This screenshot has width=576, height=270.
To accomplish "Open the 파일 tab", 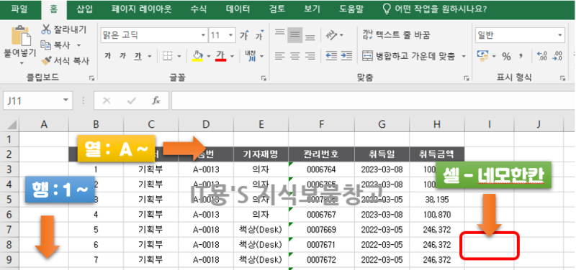I will [x=19, y=9].
